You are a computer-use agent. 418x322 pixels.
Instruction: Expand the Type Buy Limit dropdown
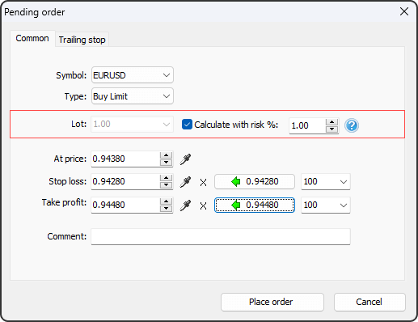pyautogui.click(x=133, y=96)
